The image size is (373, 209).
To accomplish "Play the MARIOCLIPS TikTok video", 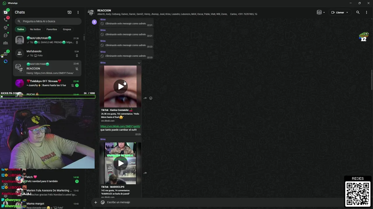I will coord(121,163).
